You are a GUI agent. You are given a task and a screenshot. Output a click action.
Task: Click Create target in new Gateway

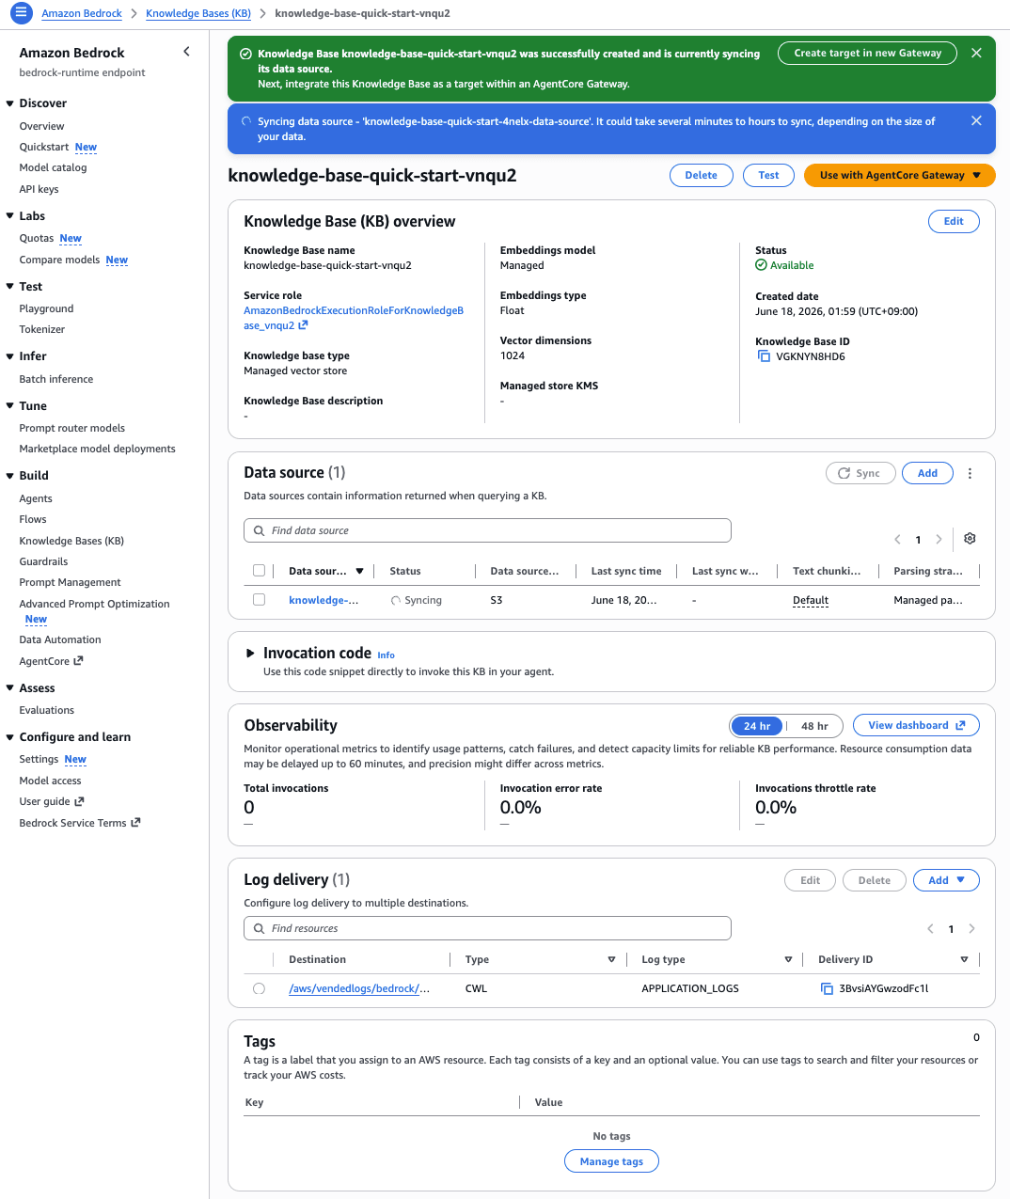click(x=867, y=53)
